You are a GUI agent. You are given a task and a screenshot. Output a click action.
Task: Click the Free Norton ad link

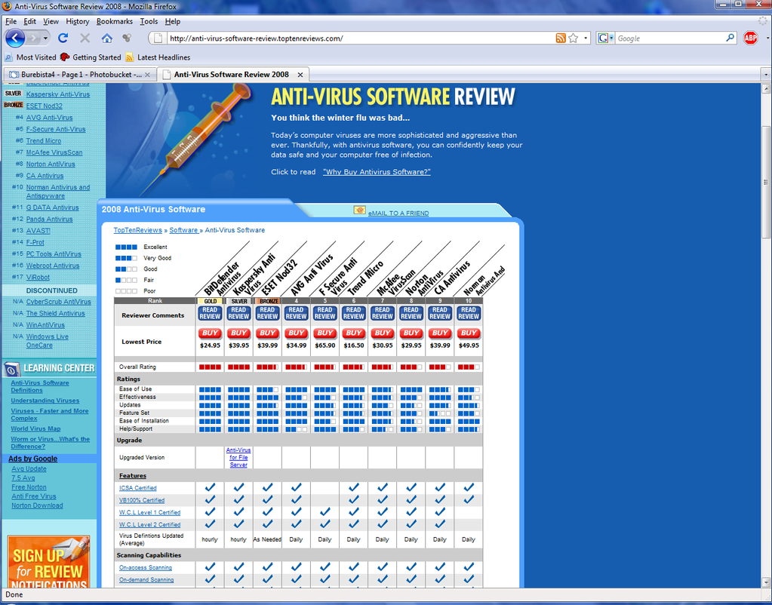(x=29, y=487)
